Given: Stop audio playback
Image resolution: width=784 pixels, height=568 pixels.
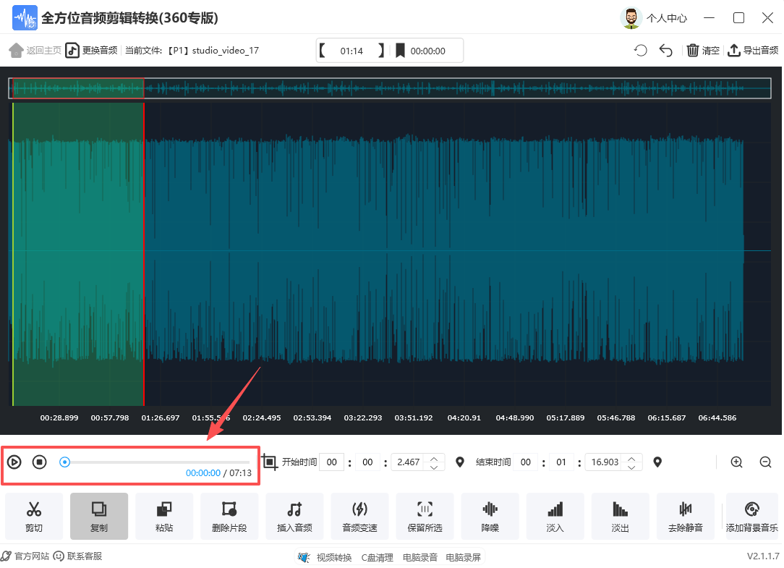Looking at the screenshot, I should coord(40,462).
